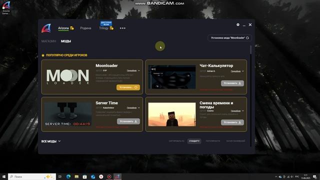Click the Server Time preview image
This screenshot has width=320, height=180.
[x=68, y=114]
